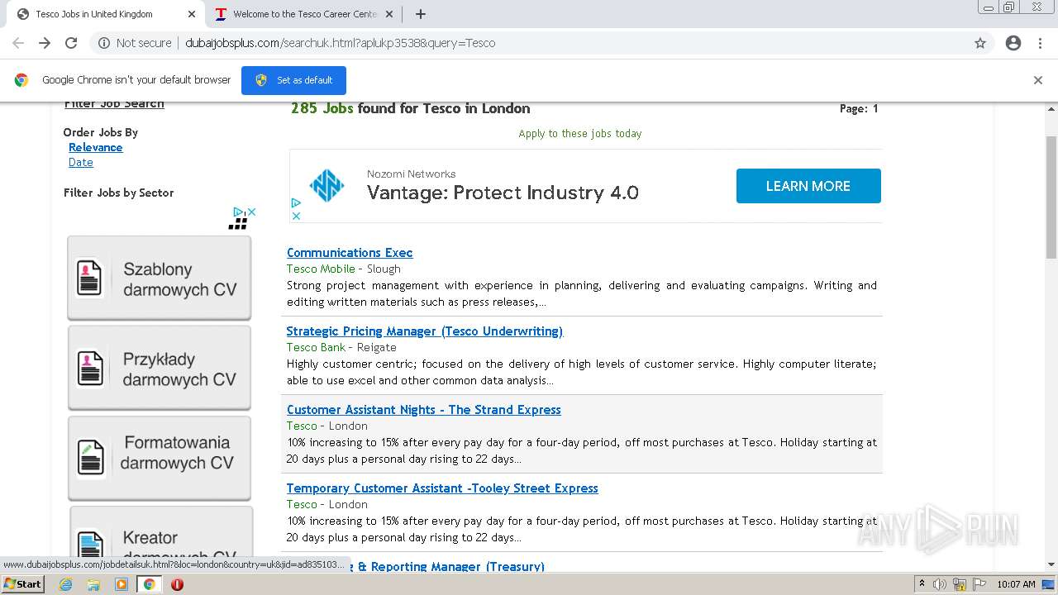Click the 'Order Jobs By' label
The image size is (1058, 595).
coord(101,132)
